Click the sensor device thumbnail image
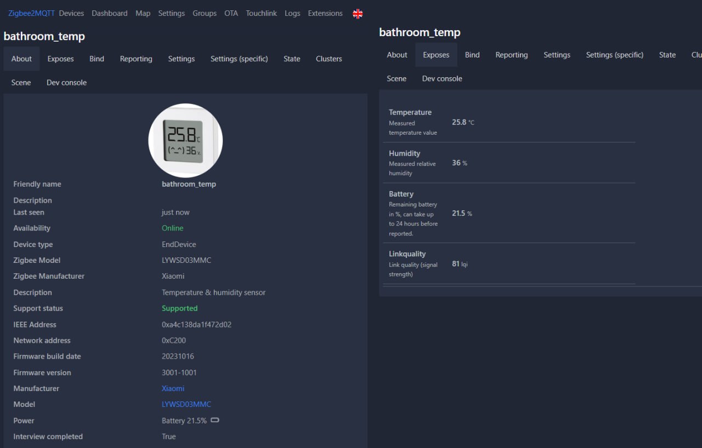This screenshot has height=448, width=702. [185, 140]
